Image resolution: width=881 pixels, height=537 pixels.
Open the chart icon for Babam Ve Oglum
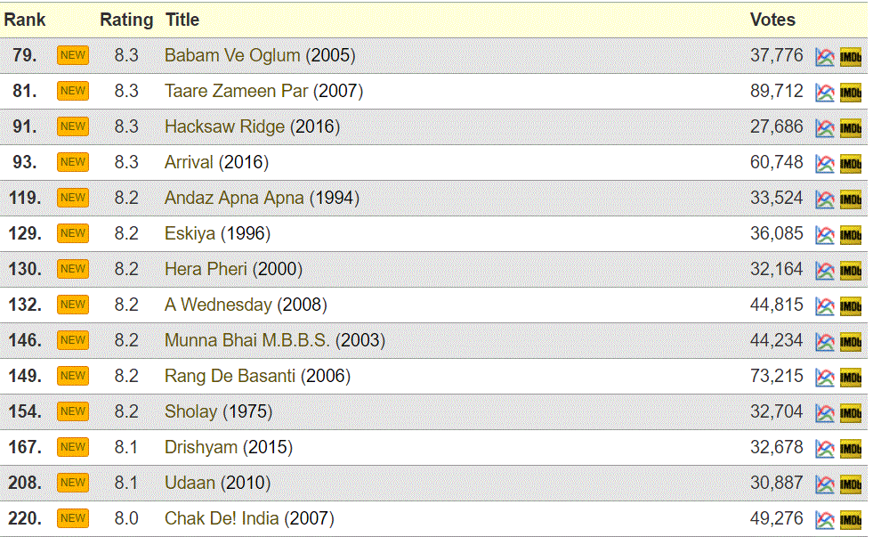825,57
